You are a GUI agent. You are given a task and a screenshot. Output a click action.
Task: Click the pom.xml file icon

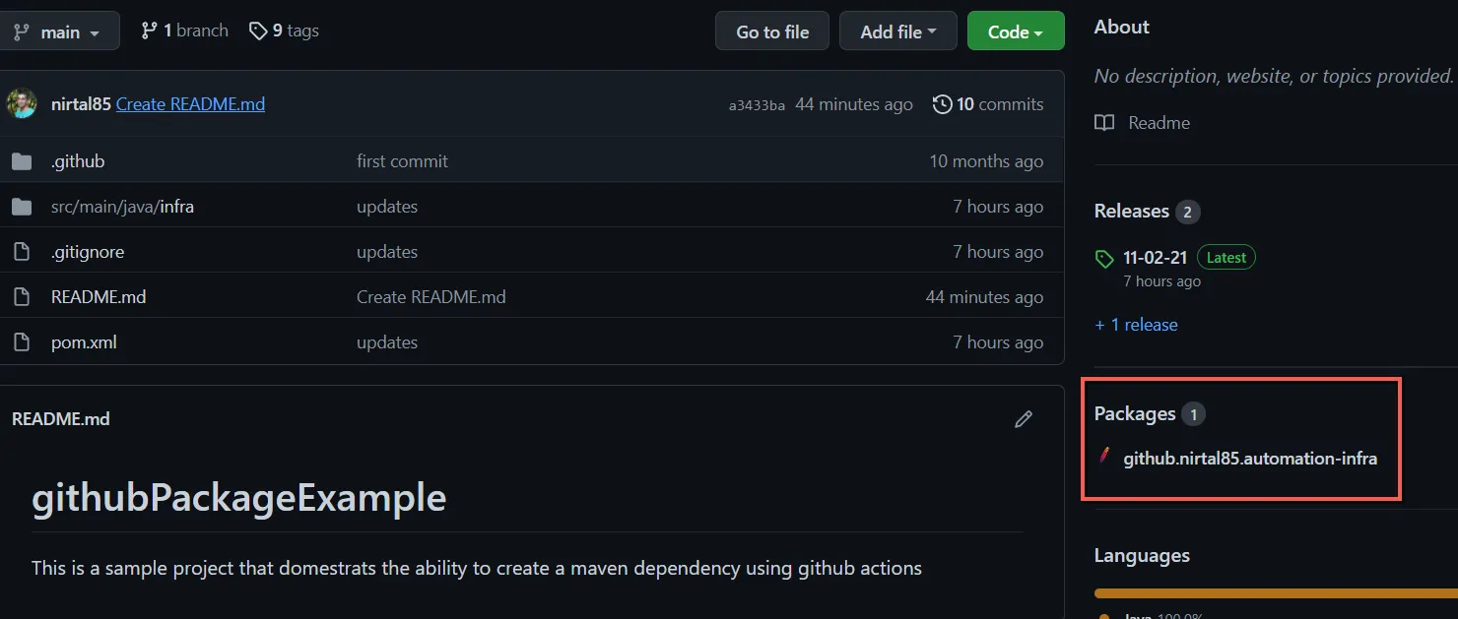[x=22, y=342]
